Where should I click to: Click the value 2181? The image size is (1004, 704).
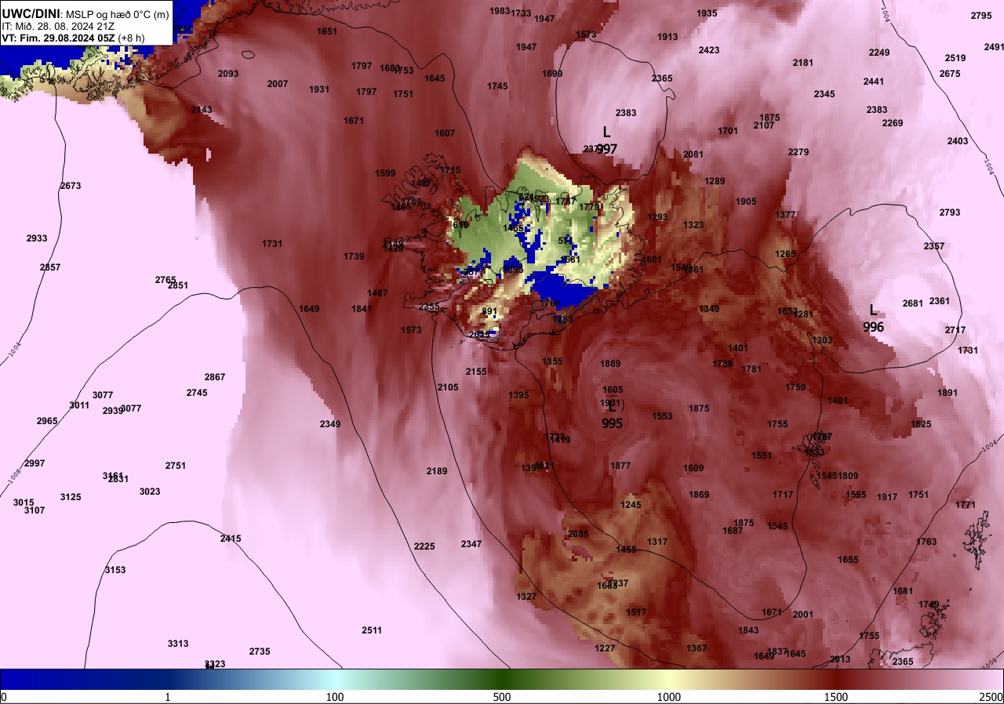pyautogui.click(x=803, y=63)
